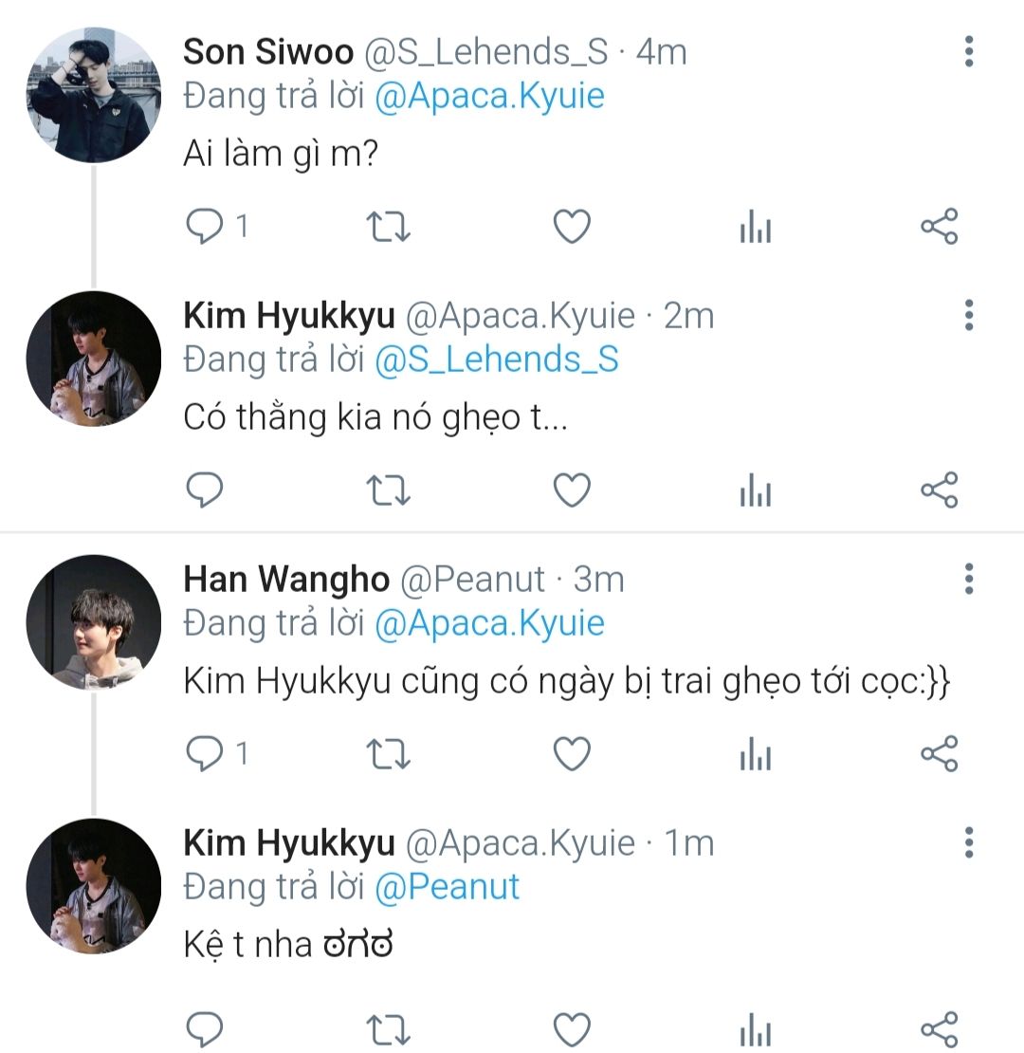
Task: Share the 'Có thằng kia nó ghẹo t...' tweet
Action: pyautogui.click(x=940, y=490)
